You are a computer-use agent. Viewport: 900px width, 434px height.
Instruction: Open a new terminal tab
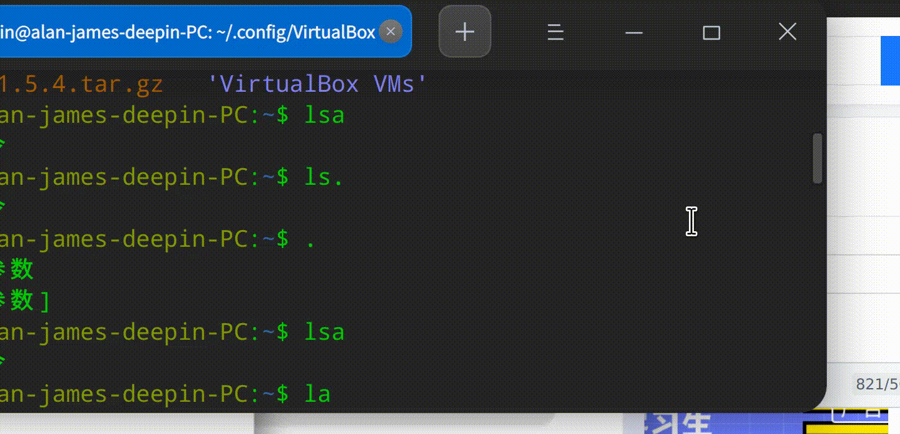(x=465, y=32)
